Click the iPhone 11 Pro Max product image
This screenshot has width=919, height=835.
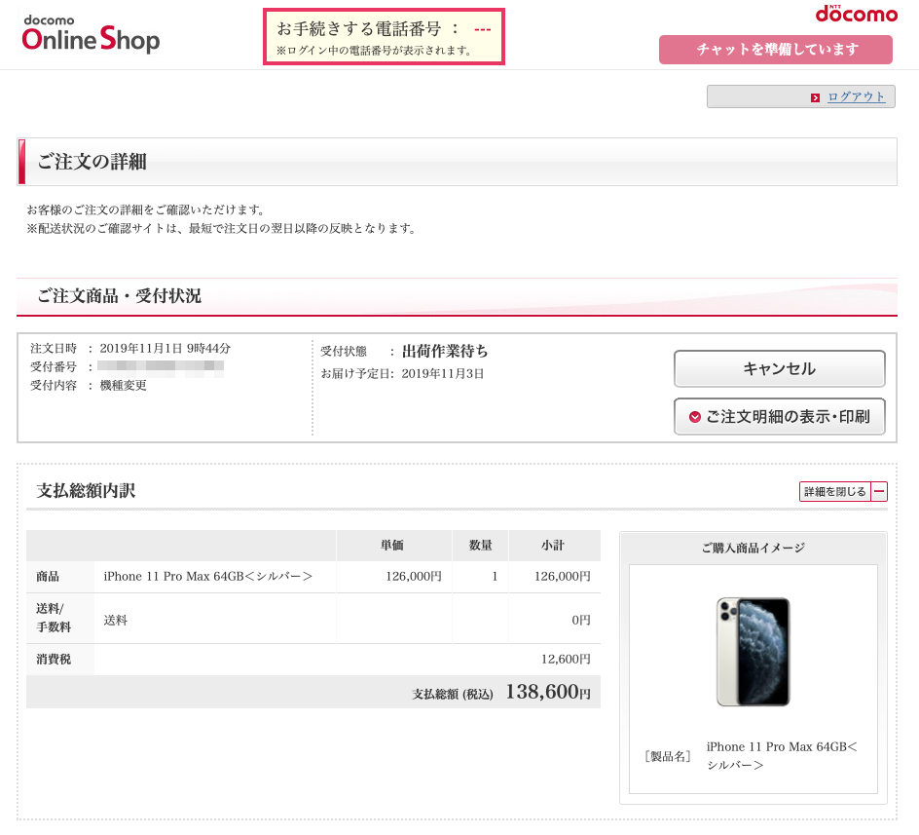[754, 652]
